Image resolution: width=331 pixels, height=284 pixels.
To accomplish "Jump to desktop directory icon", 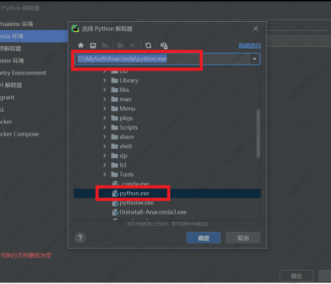I will click(93, 45).
